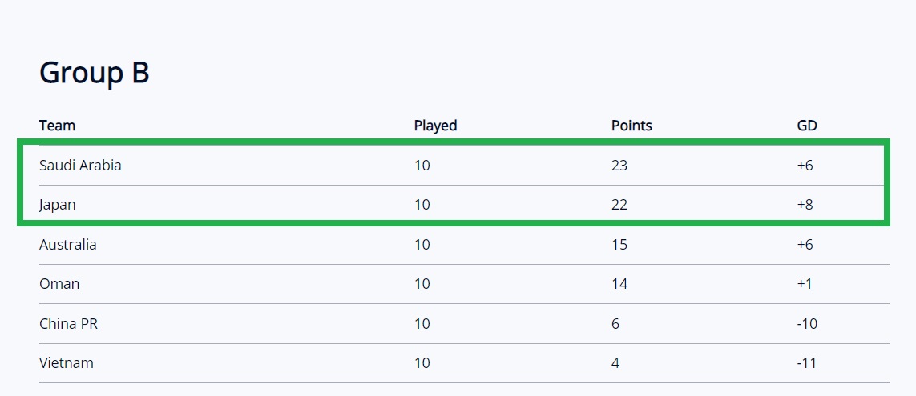
Task: Click the Australia team name
Action: click(x=68, y=244)
